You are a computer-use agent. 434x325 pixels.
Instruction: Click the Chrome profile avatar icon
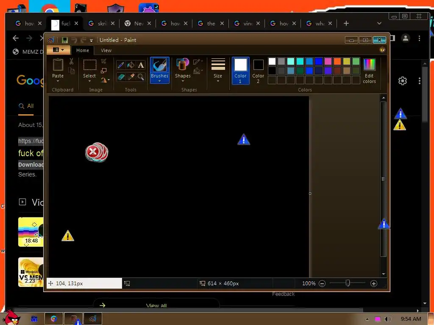(x=406, y=38)
